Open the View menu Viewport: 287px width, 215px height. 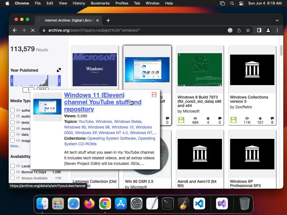(x=63, y=3)
